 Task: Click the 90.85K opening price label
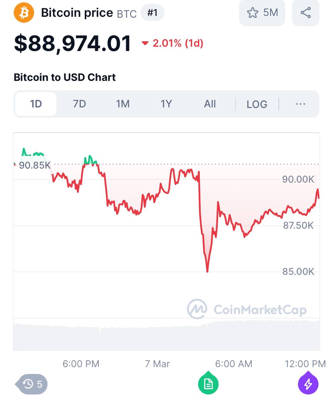coord(34,165)
